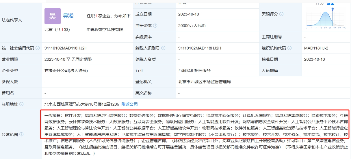Click the 互联网和相关服务 industry value
This screenshot has width=351, height=162.
(194, 70)
